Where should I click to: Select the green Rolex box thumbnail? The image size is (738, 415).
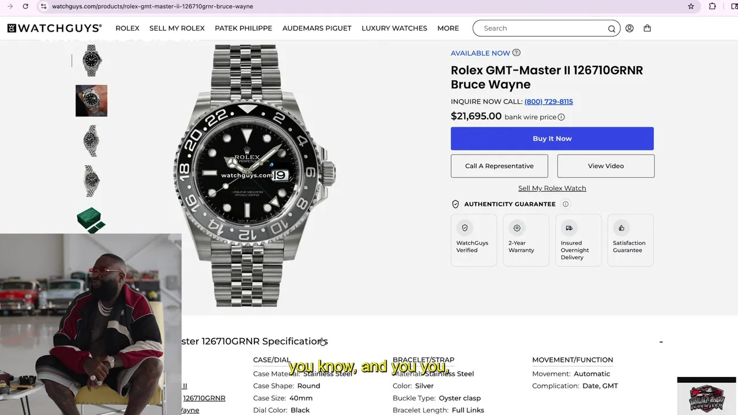[x=91, y=220]
